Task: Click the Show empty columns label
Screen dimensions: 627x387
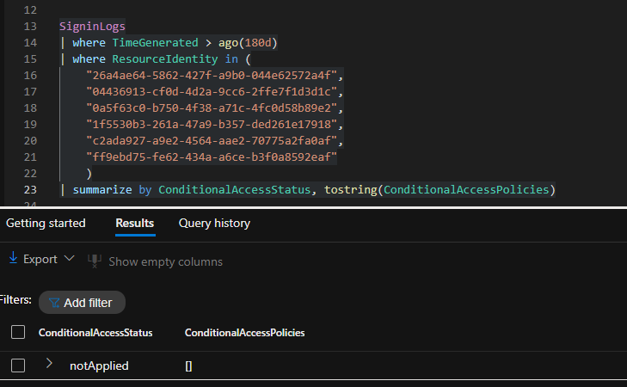Action: 165,261
